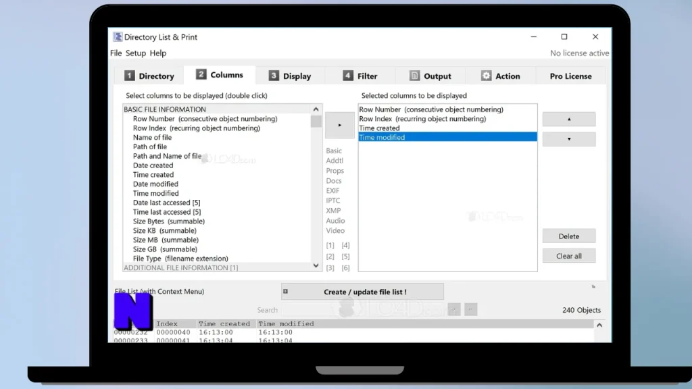
Task: Click Time created header in file list
Action: [x=224, y=323]
